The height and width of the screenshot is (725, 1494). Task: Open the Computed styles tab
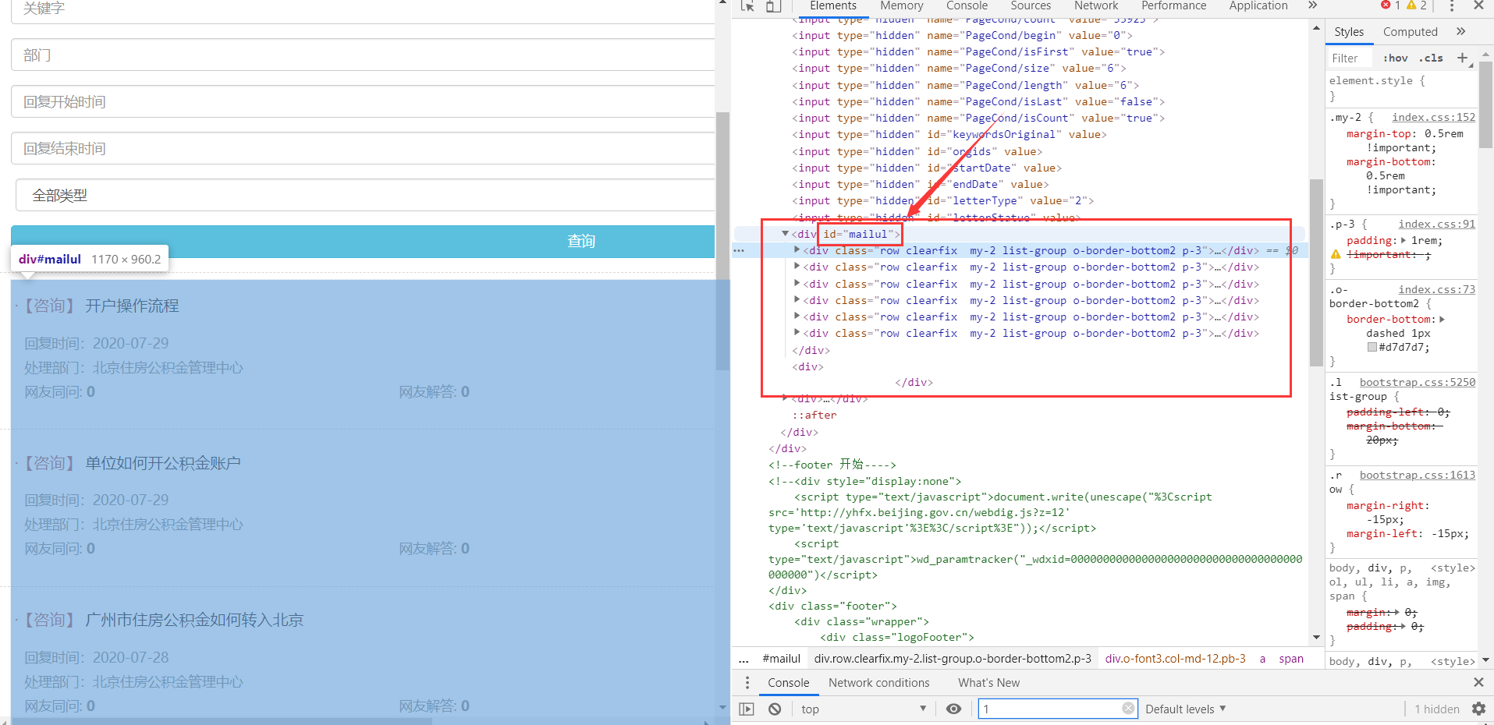[1410, 31]
